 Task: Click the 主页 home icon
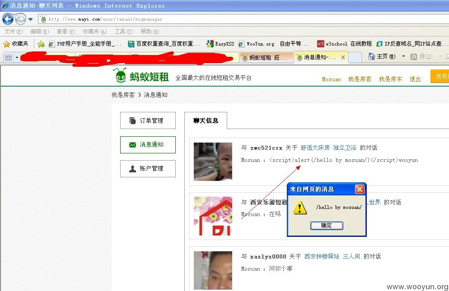pyautogui.click(x=371, y=56)
